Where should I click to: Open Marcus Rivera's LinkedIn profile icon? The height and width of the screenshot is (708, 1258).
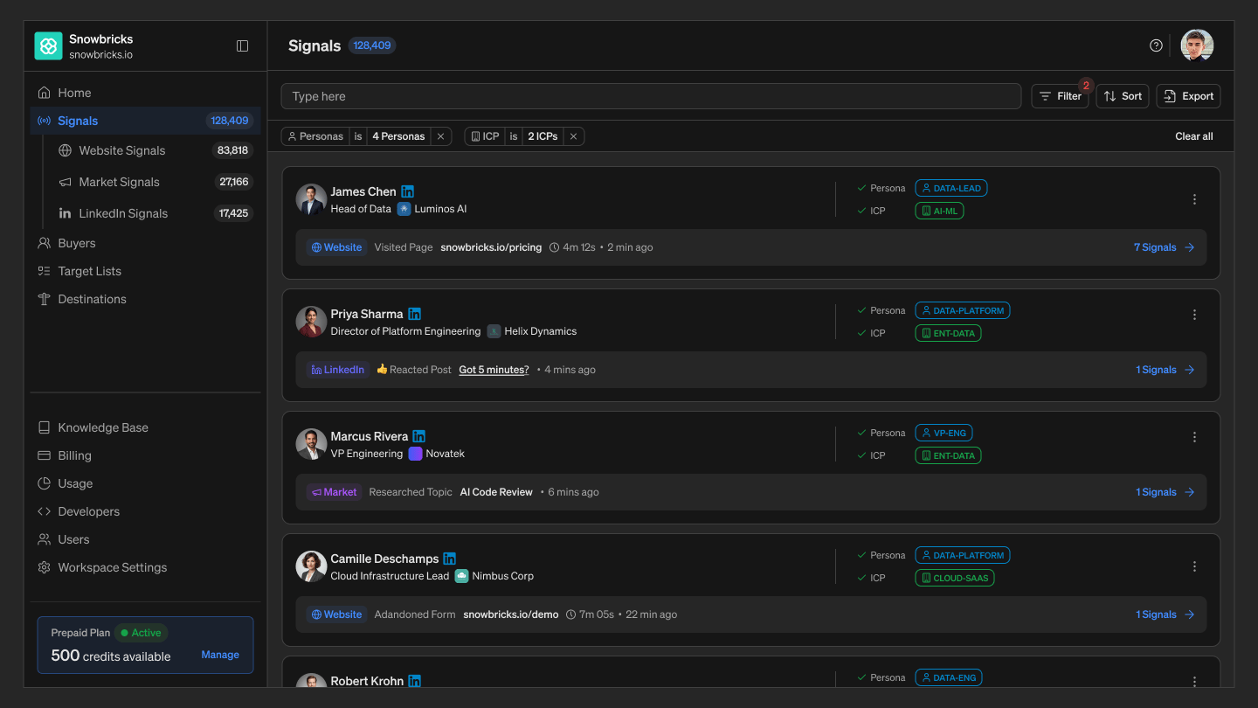click(x=419, y=436)
